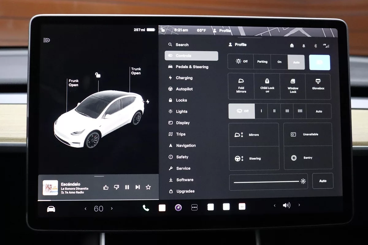Open the Autopilot settings menu

coord(184,89)
